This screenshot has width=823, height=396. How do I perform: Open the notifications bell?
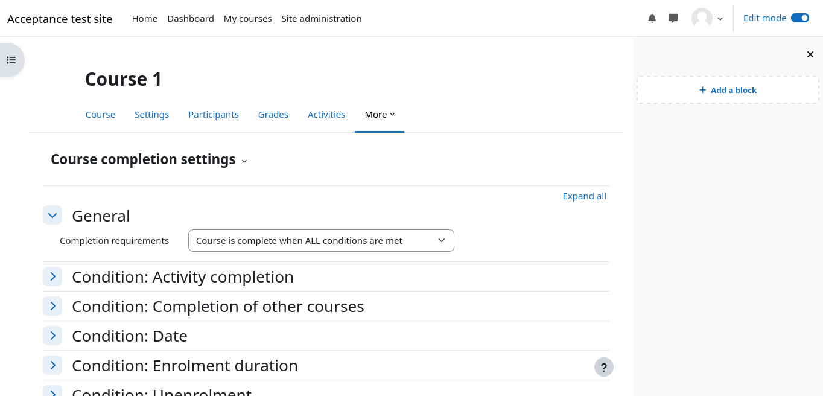coord(652,19)
